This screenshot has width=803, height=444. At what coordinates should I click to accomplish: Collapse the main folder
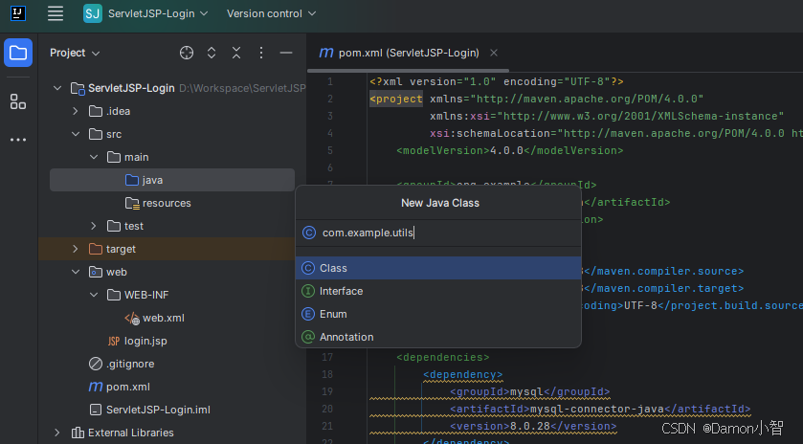coord(94,157)
